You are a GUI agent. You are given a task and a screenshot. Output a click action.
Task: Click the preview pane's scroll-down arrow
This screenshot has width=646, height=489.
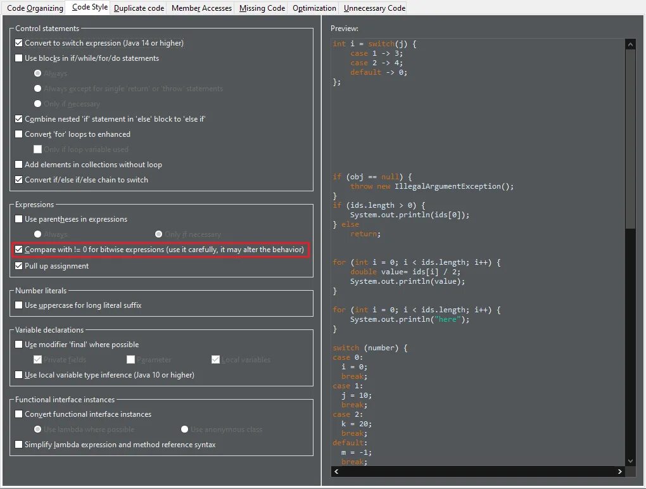click(630, 460)
